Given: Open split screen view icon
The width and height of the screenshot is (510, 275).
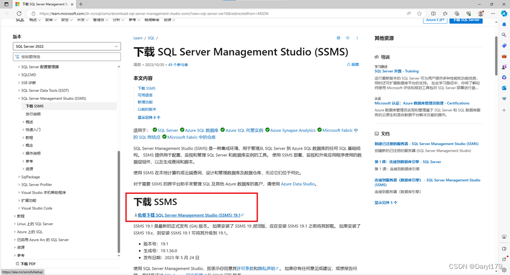Looking at the screenshot, I should click(433, 13).
